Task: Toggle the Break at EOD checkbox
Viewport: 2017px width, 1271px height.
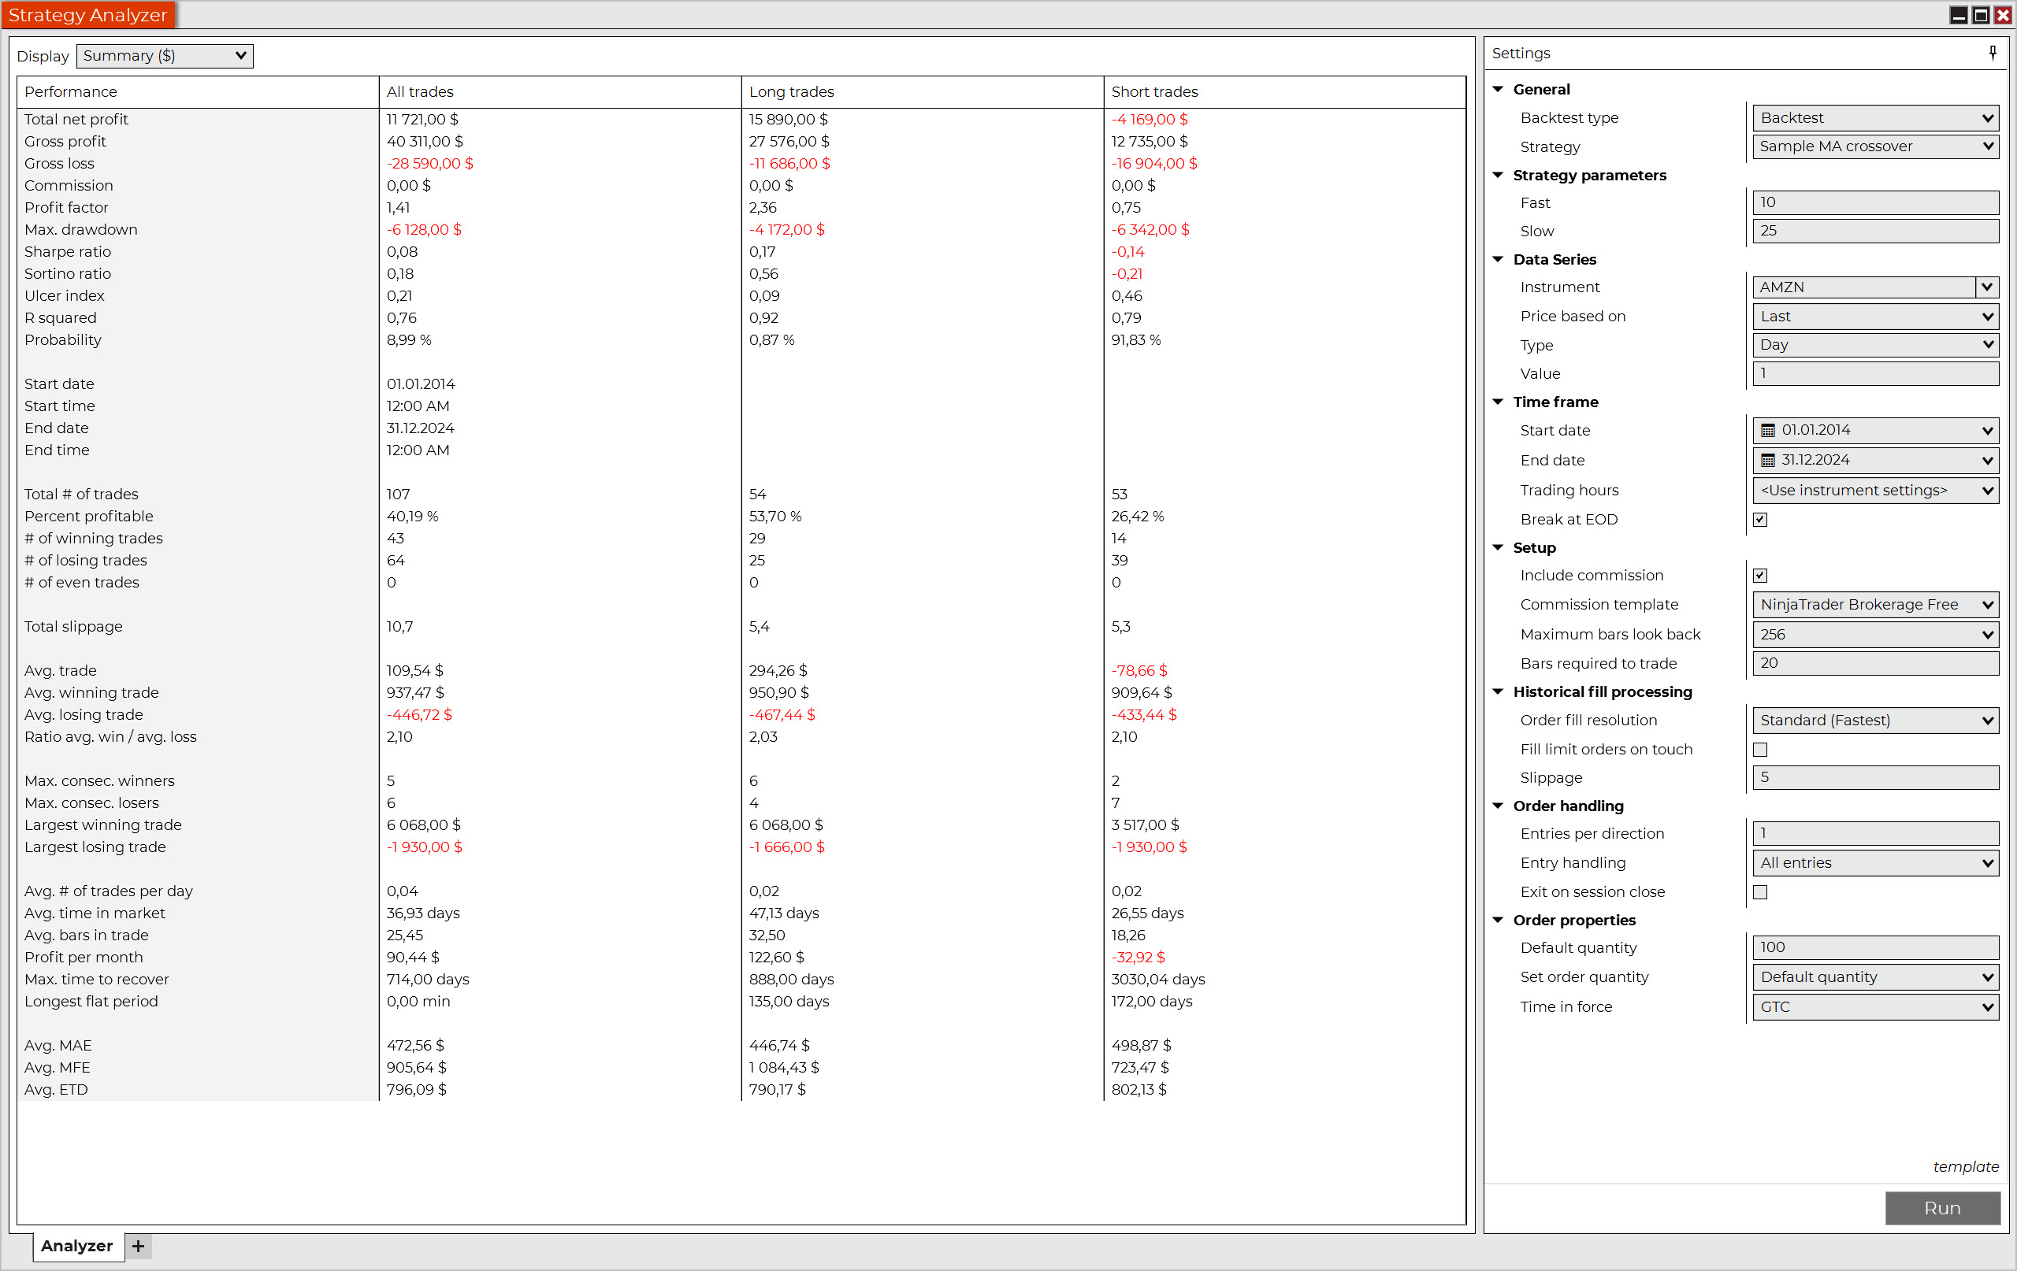Action: click(1760, 519)
